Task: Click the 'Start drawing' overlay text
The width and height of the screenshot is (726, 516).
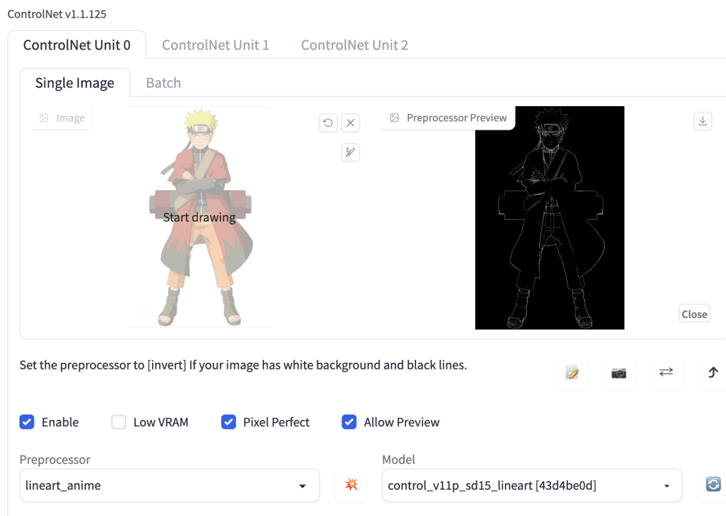Action: [x=199, y=217]
